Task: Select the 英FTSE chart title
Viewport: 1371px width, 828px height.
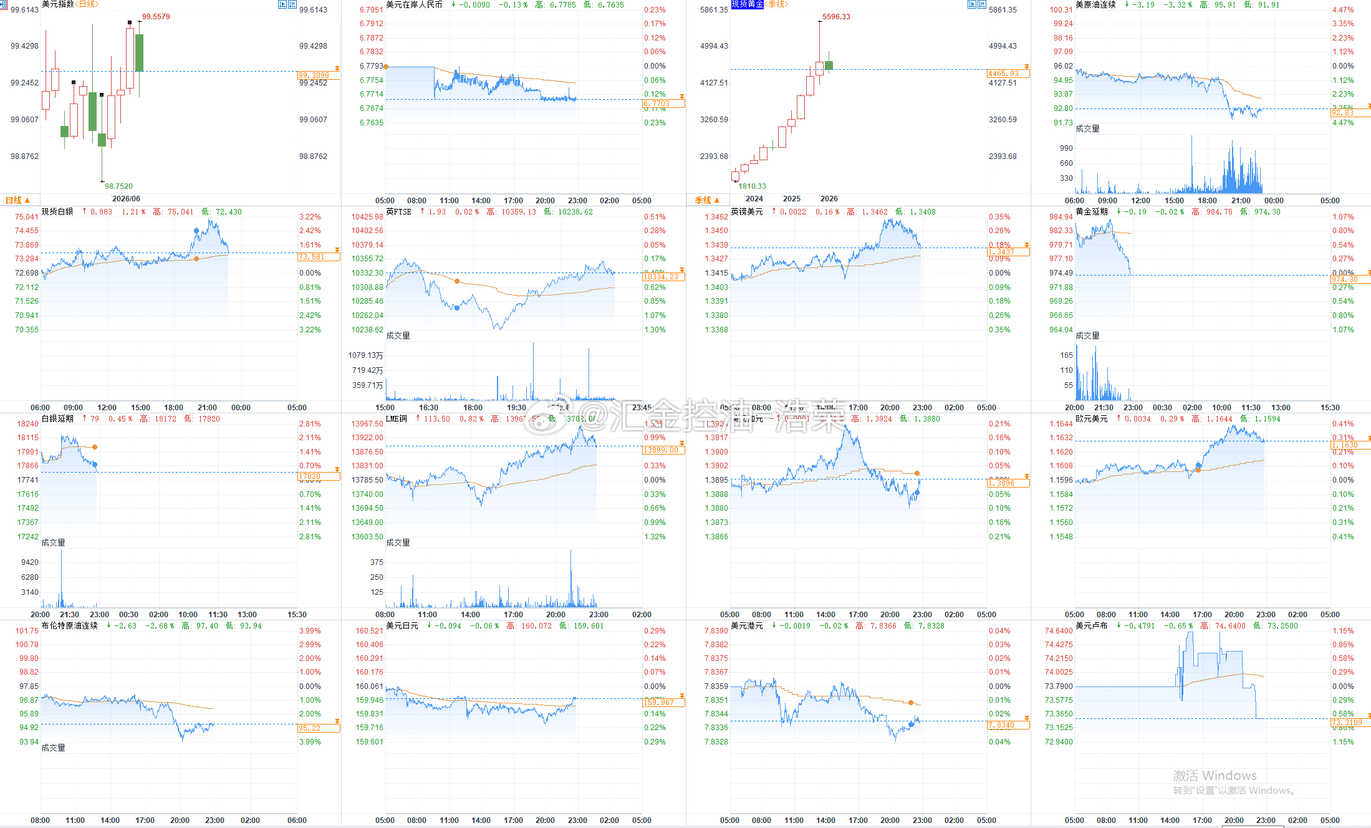Action: 398,211
